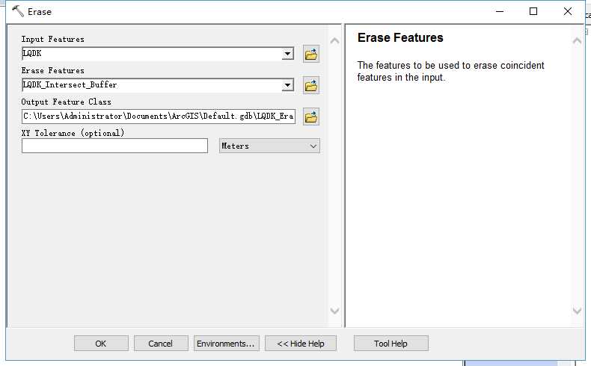Click the XY Tolerance (optional) label

click(73, 133)
